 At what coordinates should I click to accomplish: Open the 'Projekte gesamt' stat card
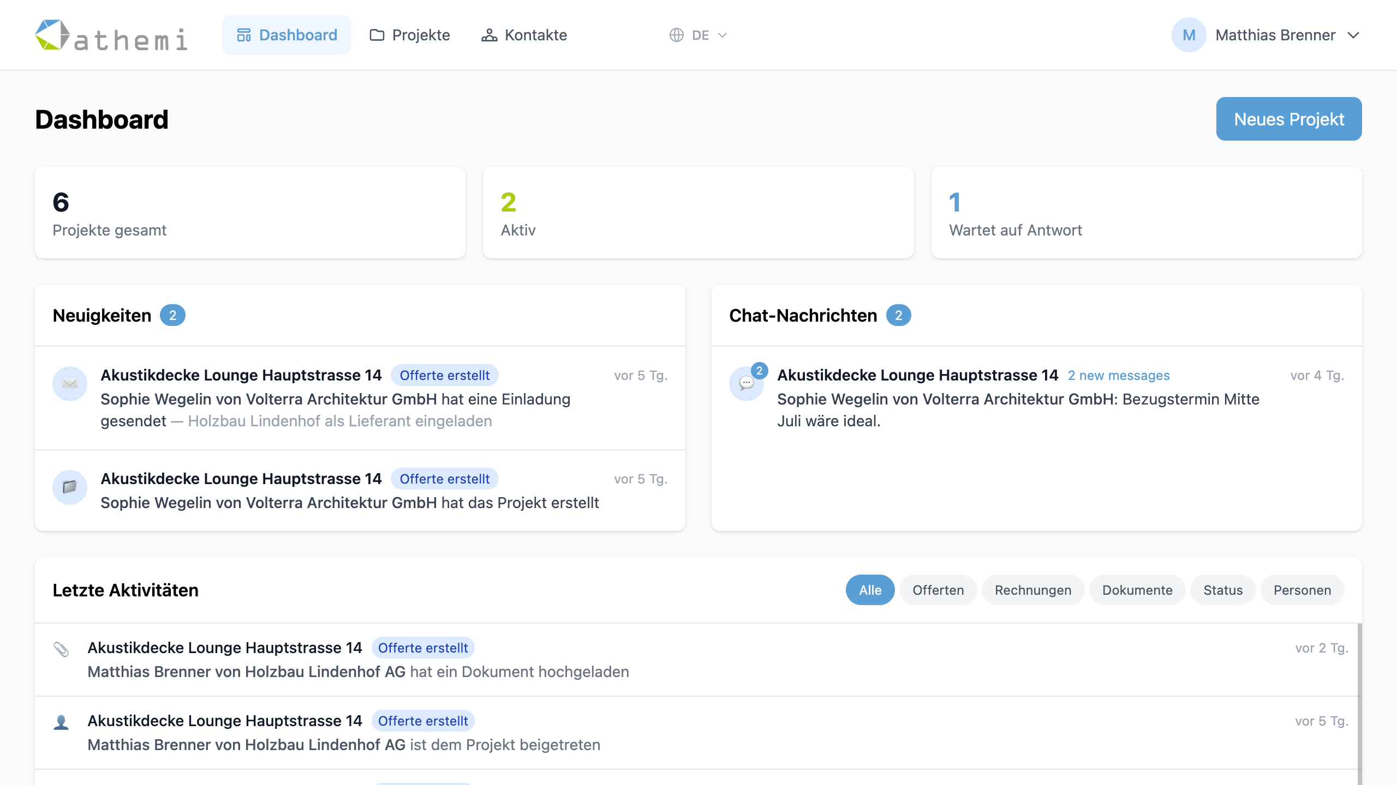[250, 213]
